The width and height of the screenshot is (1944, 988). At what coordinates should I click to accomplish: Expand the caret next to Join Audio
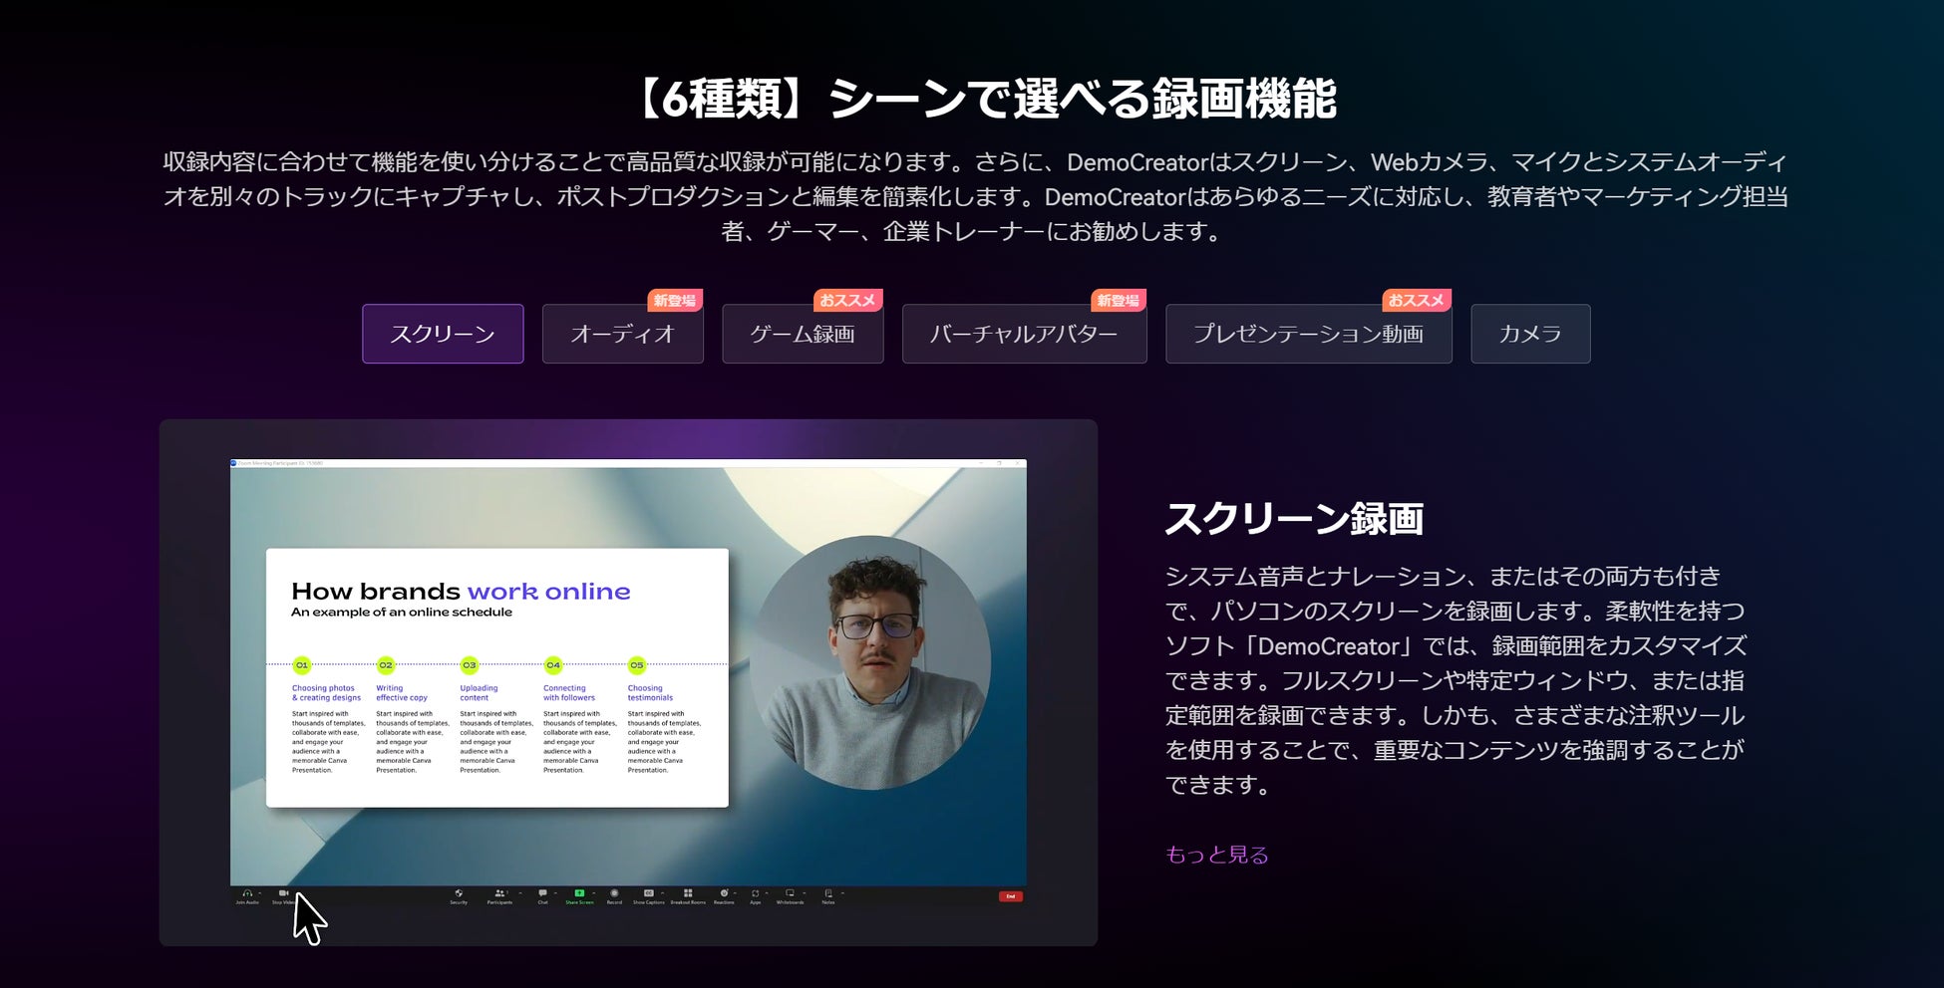point(259,893)
